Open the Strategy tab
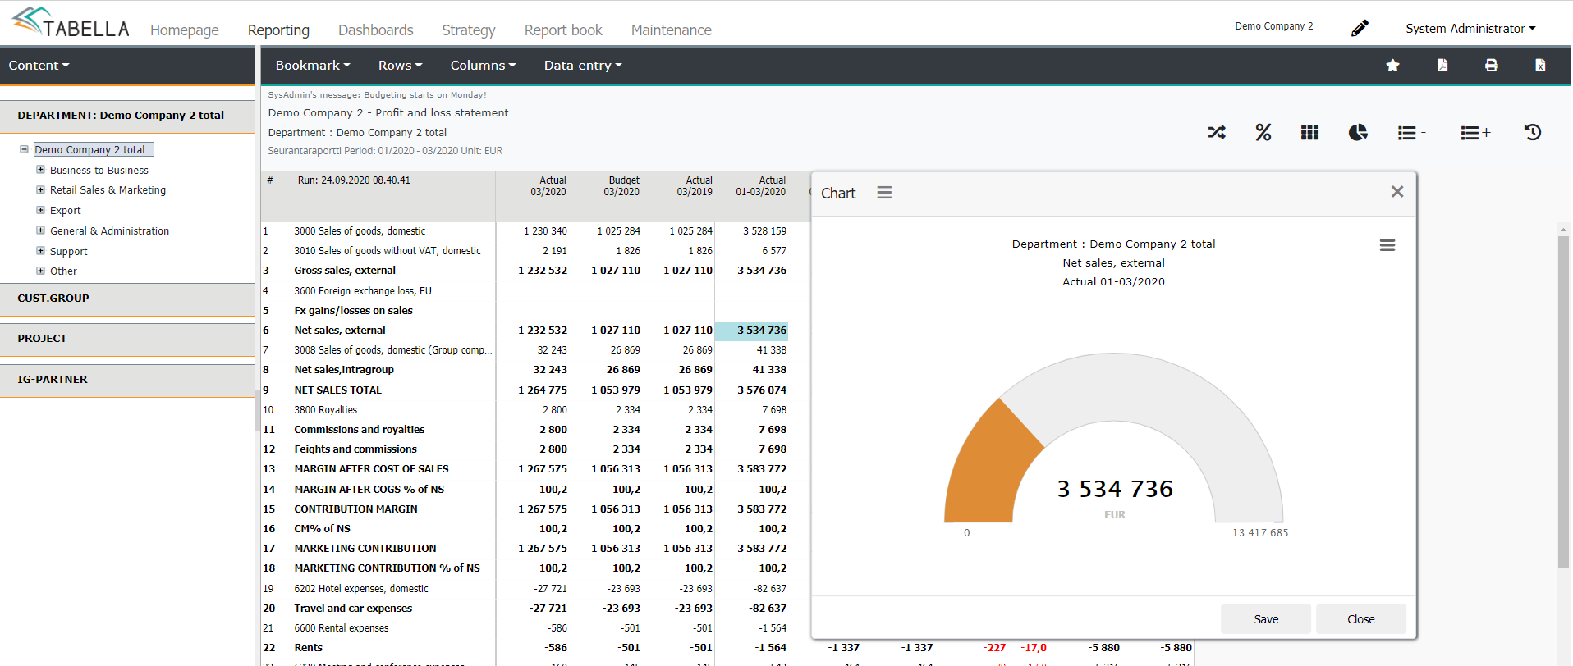 (x=469, y=30)
